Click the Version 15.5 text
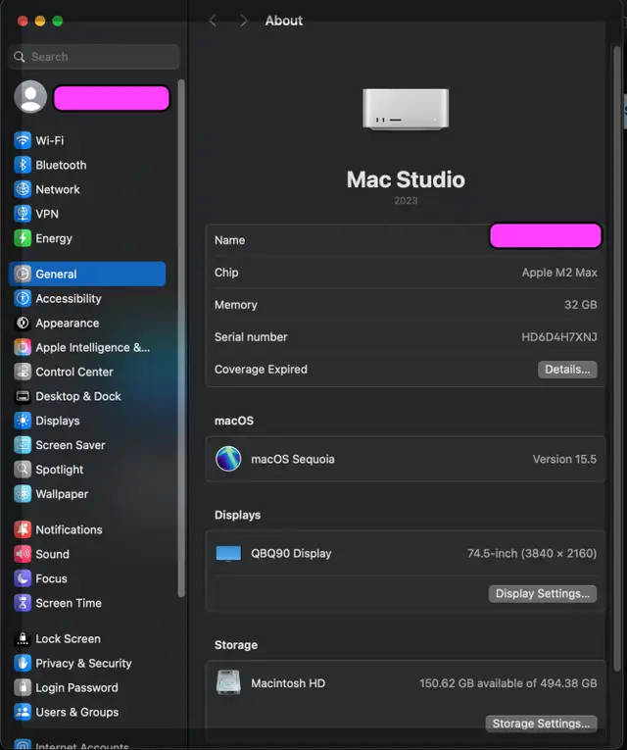 [x=565, y=459]
